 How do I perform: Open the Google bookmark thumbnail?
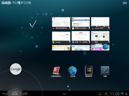(61, 37)
